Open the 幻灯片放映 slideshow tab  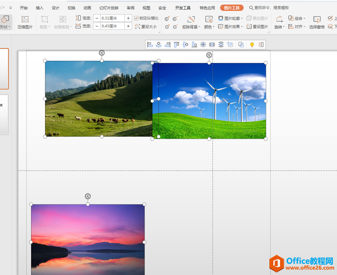click(x=109, y=8)
